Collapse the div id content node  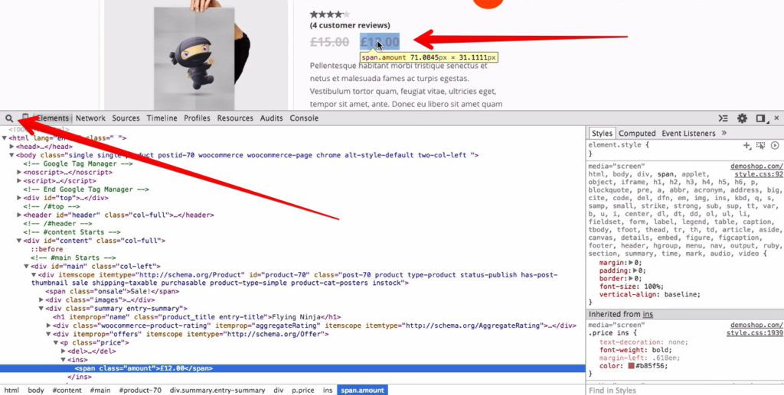coord(19,241)
